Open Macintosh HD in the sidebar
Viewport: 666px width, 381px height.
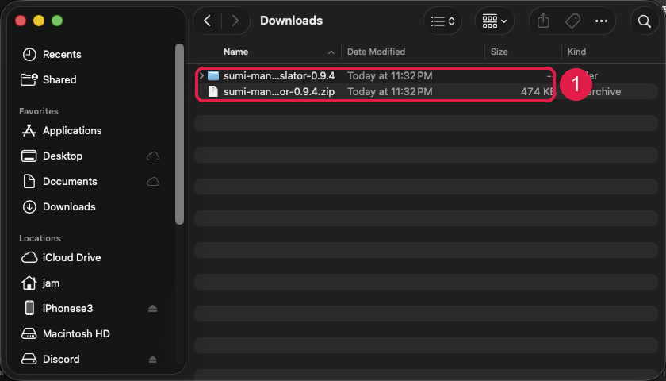(x=76, y=334)
